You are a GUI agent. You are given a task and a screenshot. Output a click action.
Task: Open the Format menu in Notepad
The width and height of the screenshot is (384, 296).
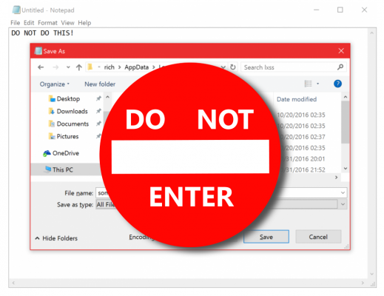[47, 23]
